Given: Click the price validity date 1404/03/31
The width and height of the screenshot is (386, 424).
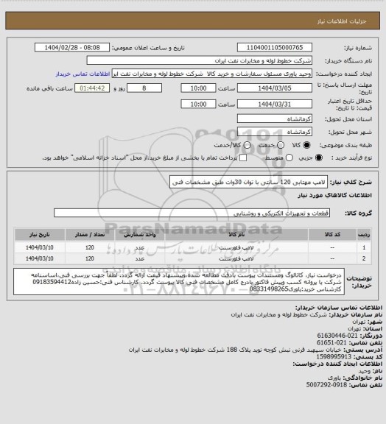Looking at the screenshot, I should click(275, 104).
